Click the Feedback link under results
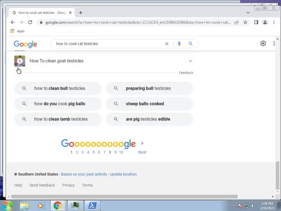This screenshot has height=211, width=281. (x=186, y=73)
